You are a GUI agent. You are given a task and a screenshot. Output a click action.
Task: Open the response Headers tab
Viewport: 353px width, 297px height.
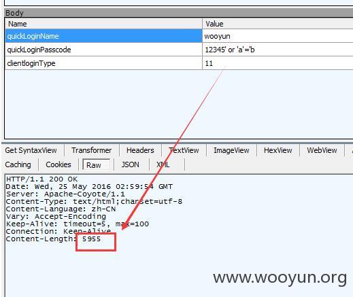(x=140, y=150)
